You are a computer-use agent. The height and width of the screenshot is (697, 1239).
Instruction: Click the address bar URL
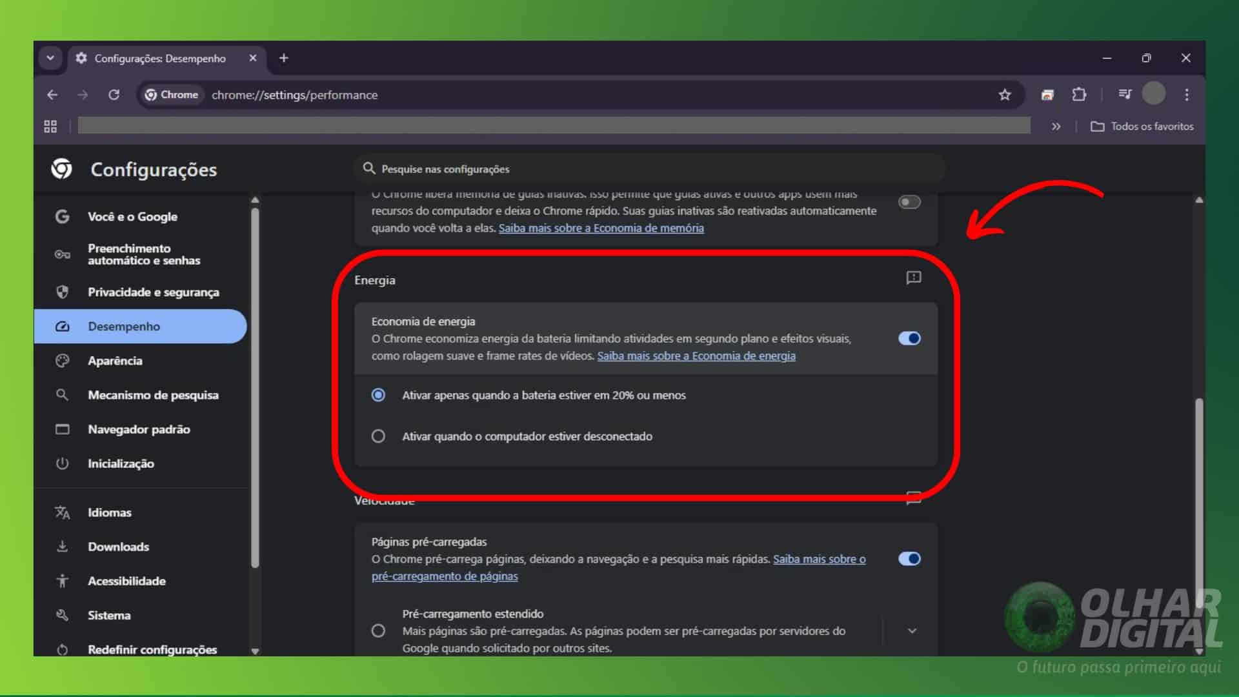coord(295,95)
